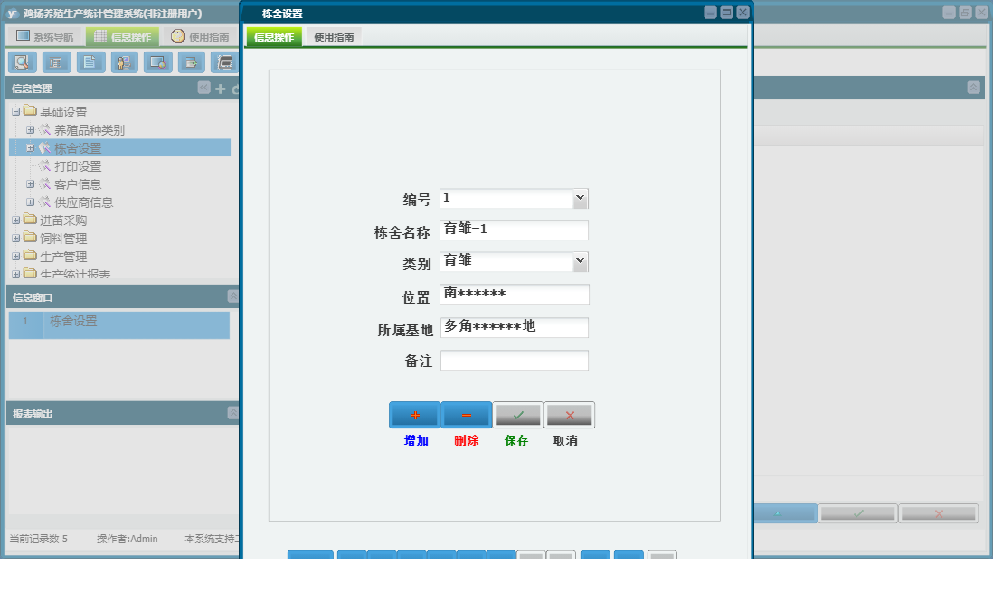Select 栋舍设置 in the tree
The height and width of the screenshot is (592, 993).
tap(78, 148)
